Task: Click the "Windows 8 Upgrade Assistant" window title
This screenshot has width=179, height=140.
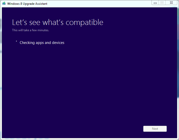Action: [27, 4]
